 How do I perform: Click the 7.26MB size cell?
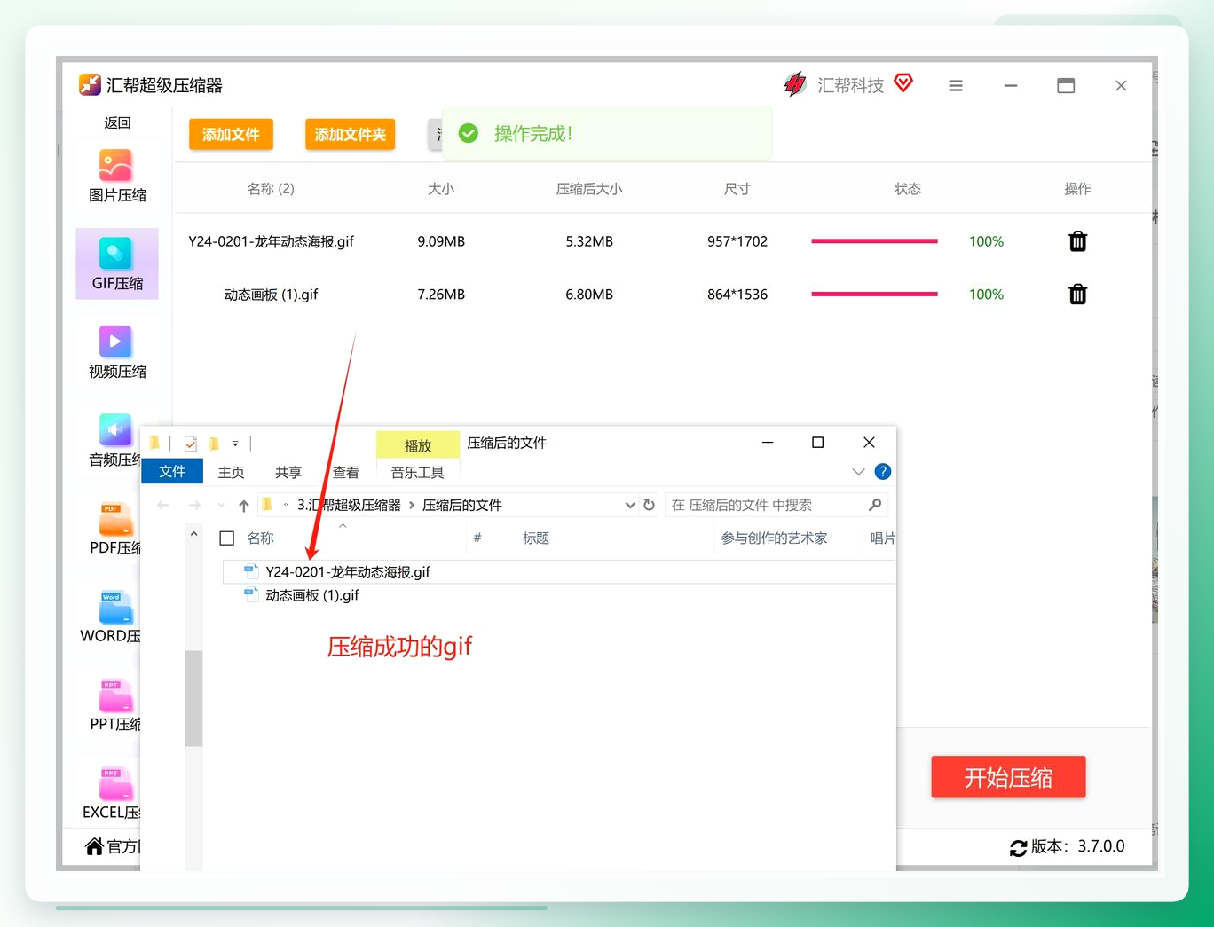point(441,295)
